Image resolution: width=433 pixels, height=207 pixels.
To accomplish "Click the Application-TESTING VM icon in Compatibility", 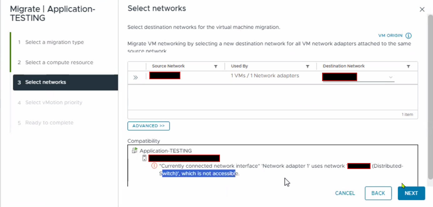I will click(x=135, y=151).
